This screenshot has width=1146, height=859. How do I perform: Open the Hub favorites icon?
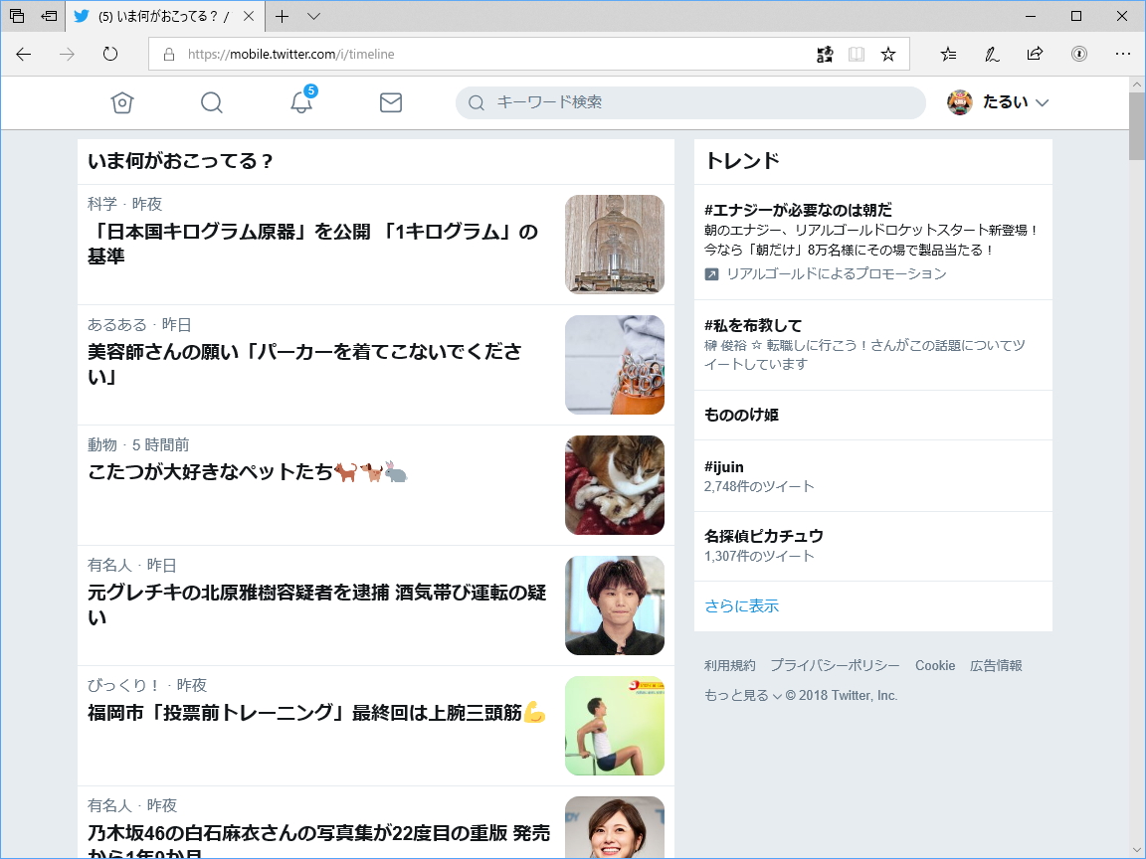point(947,55)
